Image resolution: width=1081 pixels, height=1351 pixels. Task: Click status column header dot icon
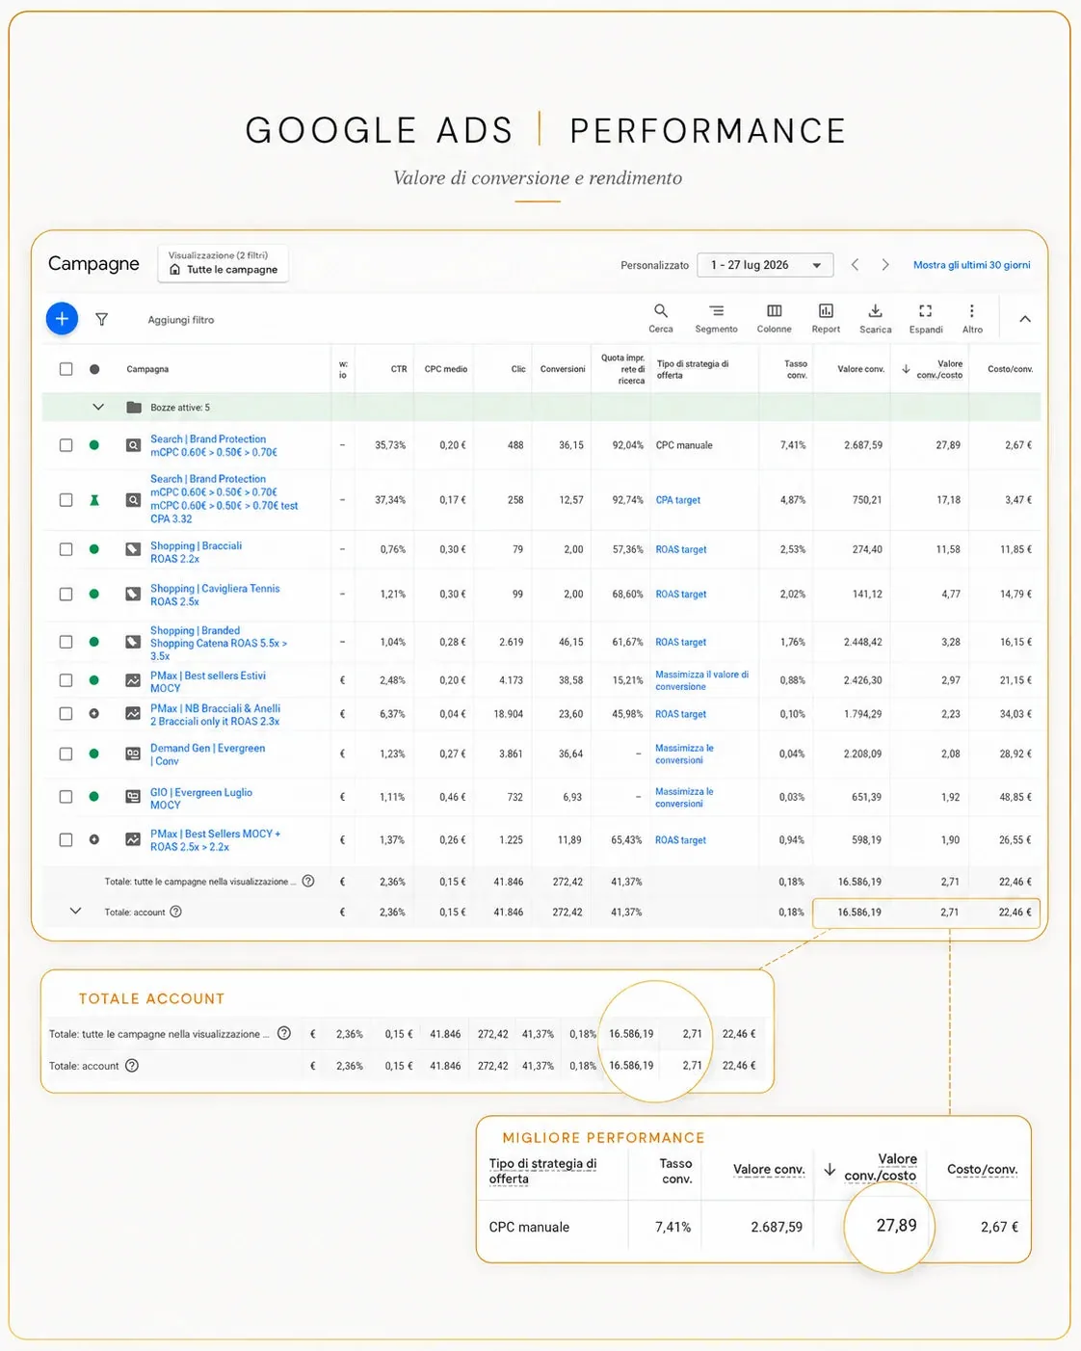click(x=94, y=369)
